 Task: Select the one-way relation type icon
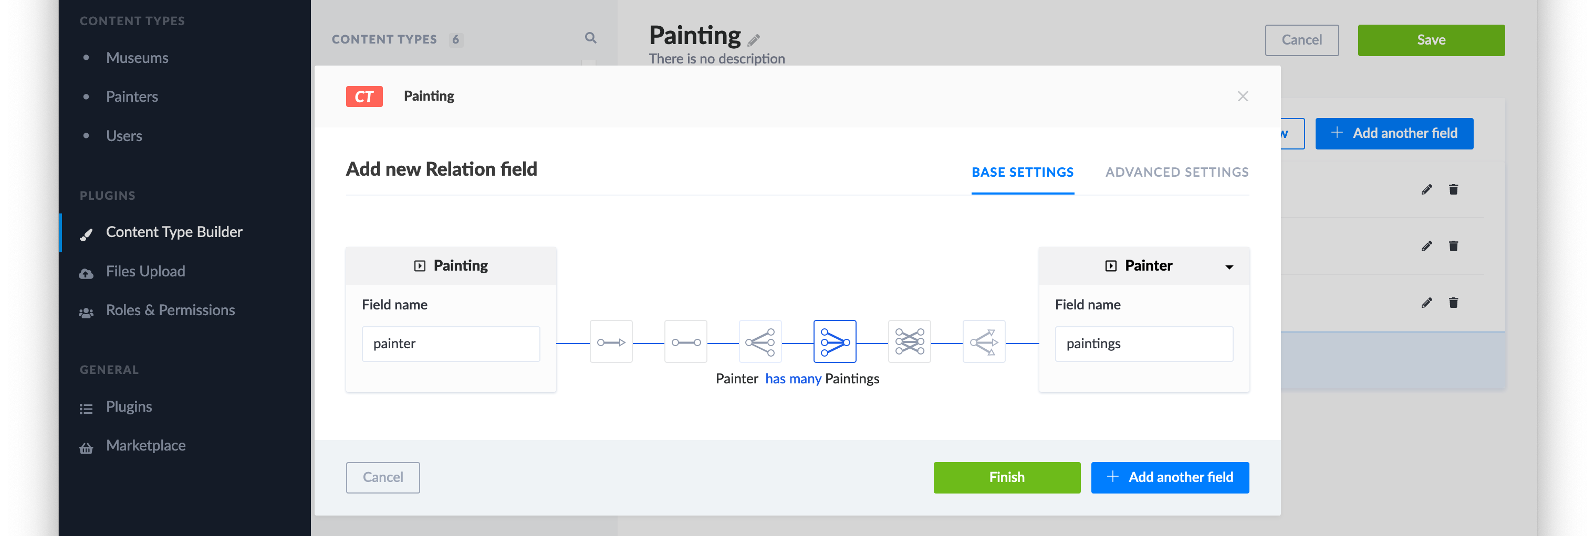click(x=611, y=342)
